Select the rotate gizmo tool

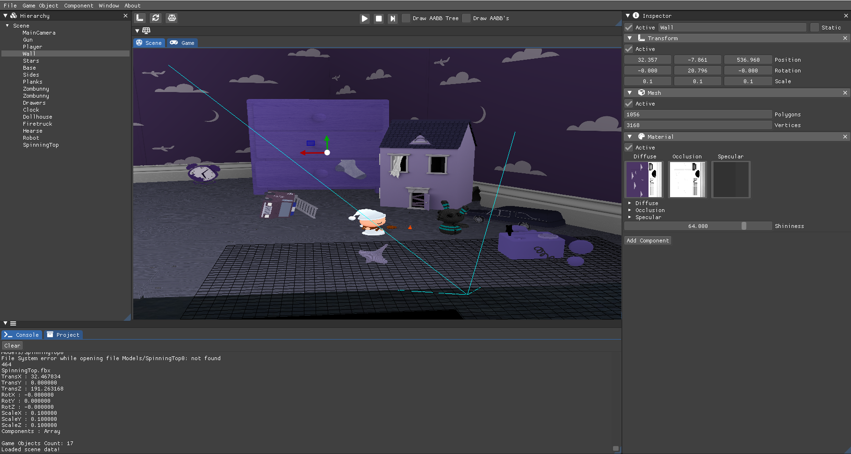click(156, 18)
